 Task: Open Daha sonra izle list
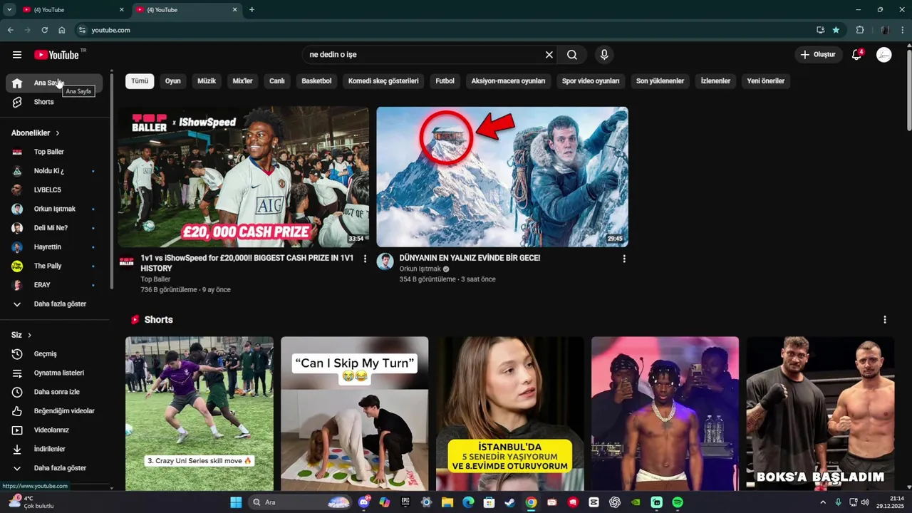[54, 392]
